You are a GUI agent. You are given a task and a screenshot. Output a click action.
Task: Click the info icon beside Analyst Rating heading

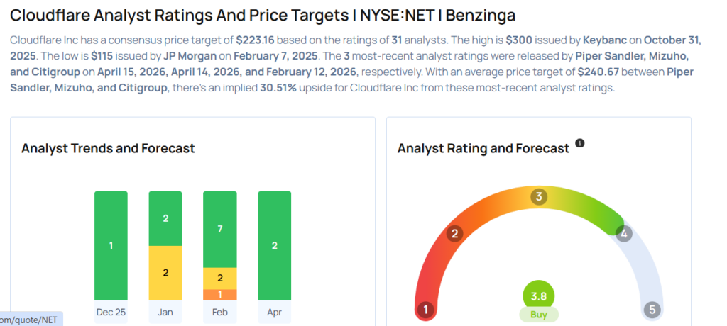tap(580, 143)
